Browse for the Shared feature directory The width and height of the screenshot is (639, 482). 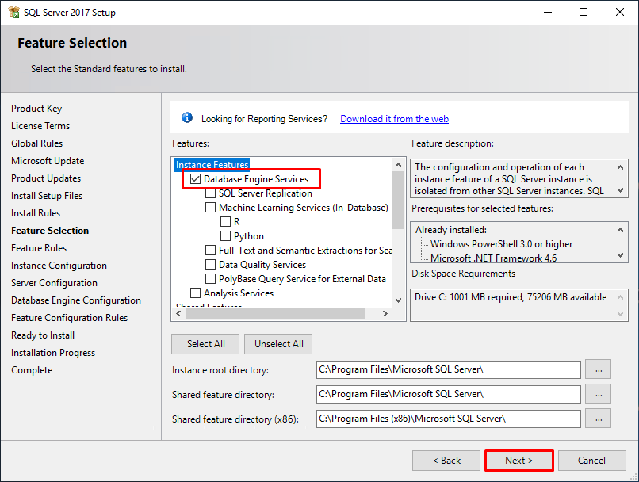pos(599,395)
